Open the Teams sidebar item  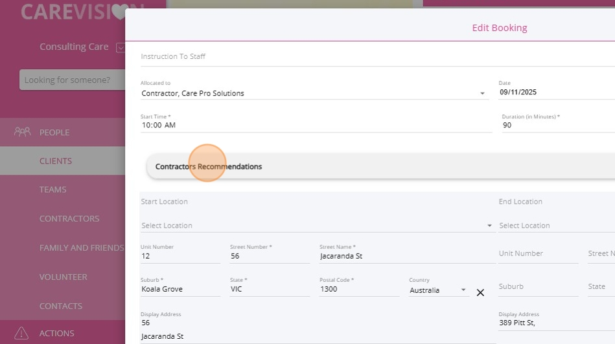(x=53, y=189)
